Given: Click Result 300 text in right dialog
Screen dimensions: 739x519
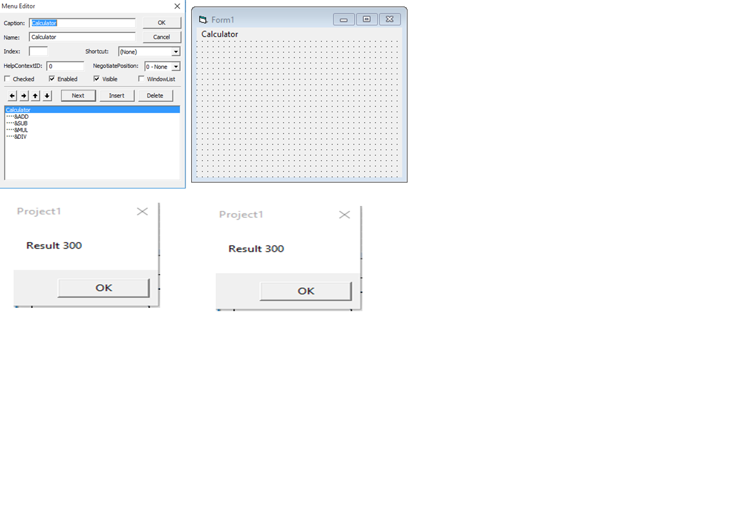Looking at the screenshot, I should 256,249.
